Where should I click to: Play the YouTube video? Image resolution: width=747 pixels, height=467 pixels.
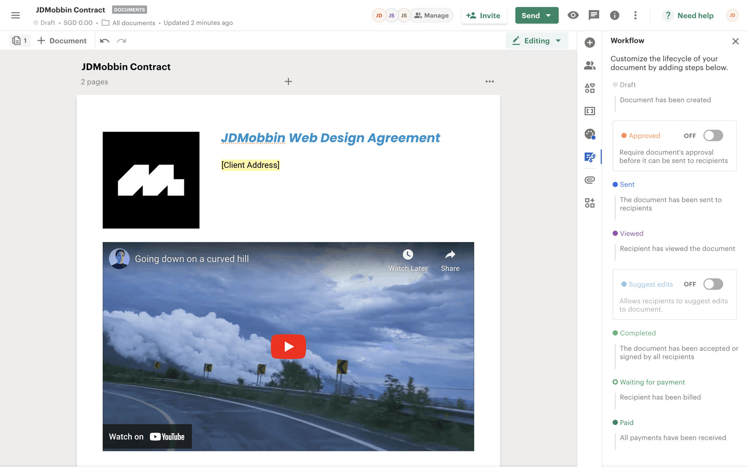(x=288, y=346)
